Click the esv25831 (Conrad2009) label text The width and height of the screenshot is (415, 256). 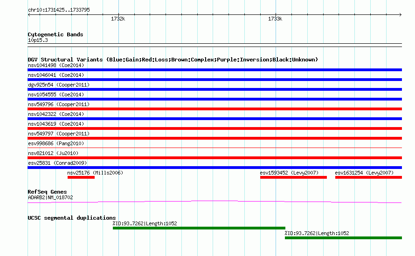click(x=57, y=163)
